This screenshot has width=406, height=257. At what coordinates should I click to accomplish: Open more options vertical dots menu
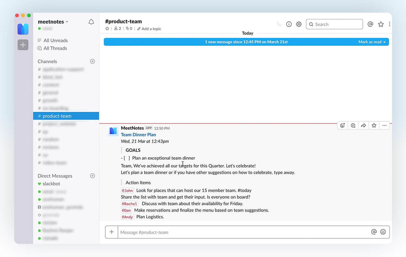pyautogui.click(x=389, y=24)
